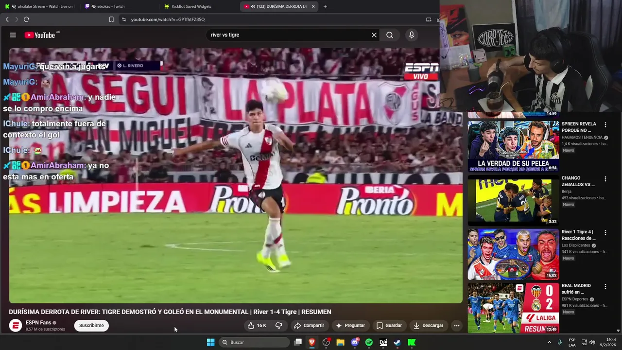Open 'CHANGO ZEBALLOS VS' video thumbnail

(513, 200)
